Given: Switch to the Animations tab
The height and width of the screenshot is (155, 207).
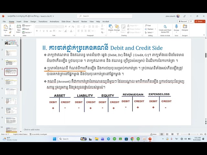Looking at the screenshot, I should [x=54, y=22].
